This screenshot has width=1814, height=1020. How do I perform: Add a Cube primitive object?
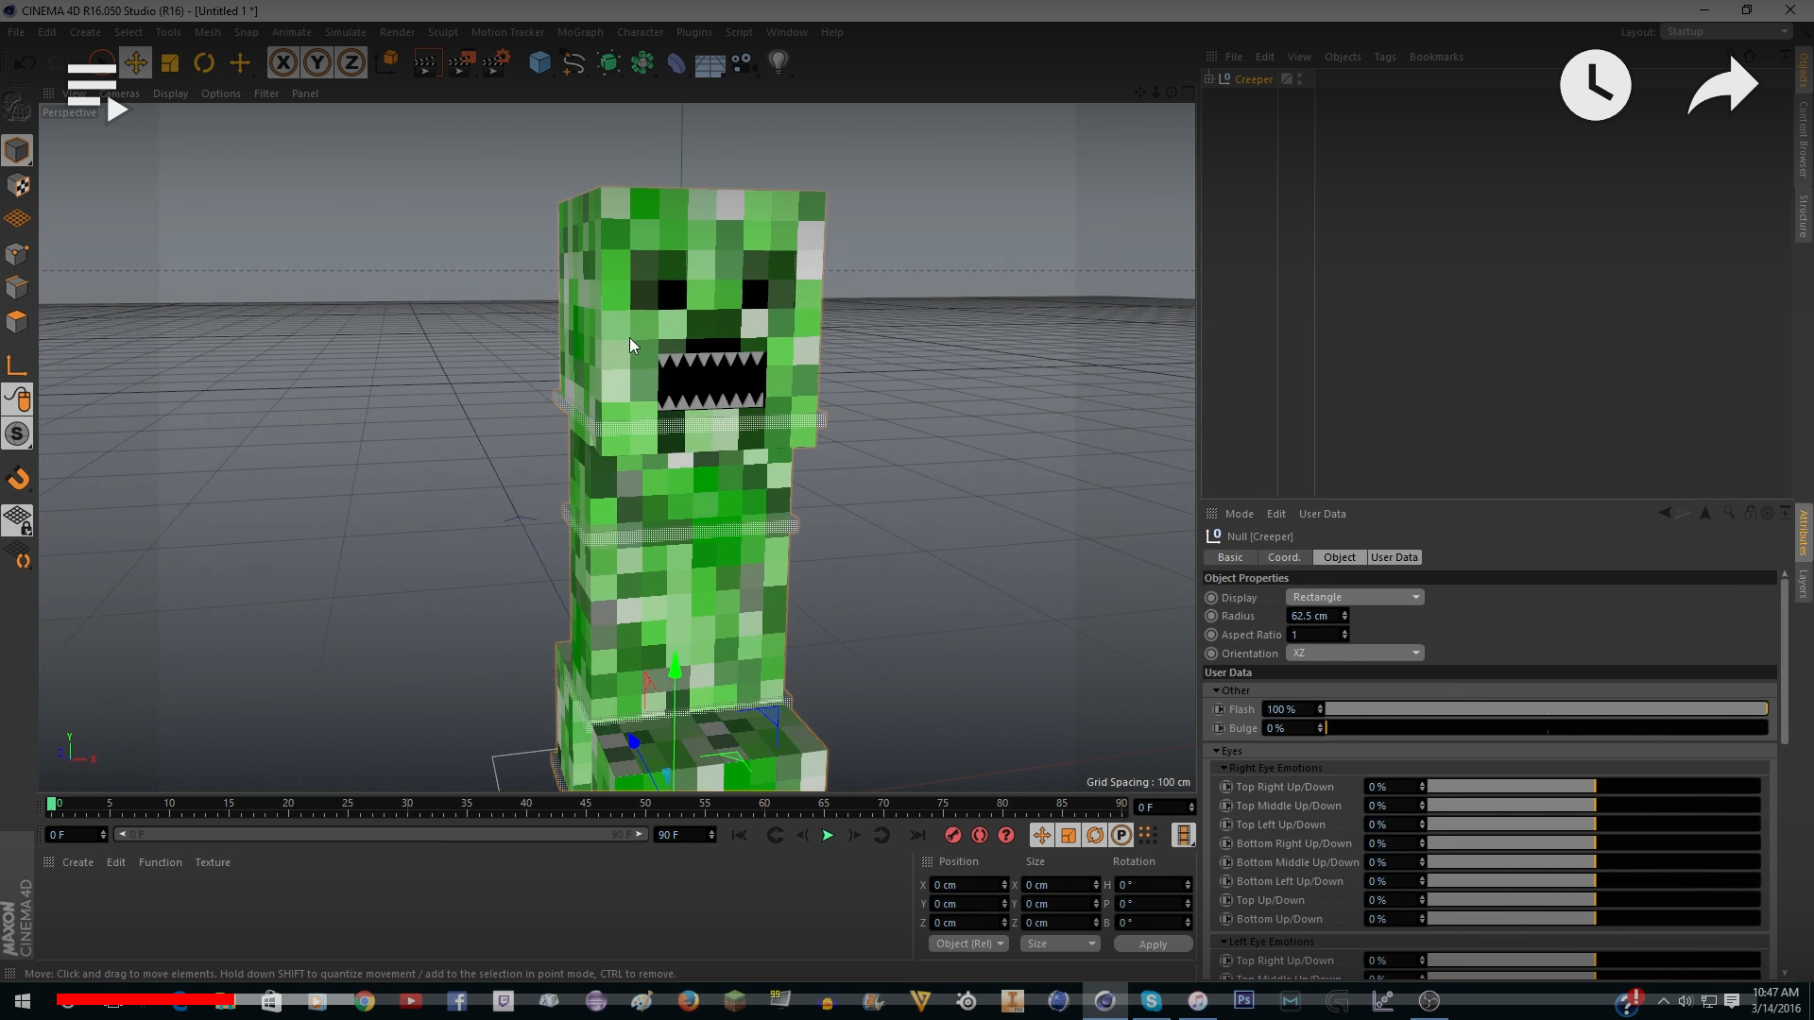(539, 63)
